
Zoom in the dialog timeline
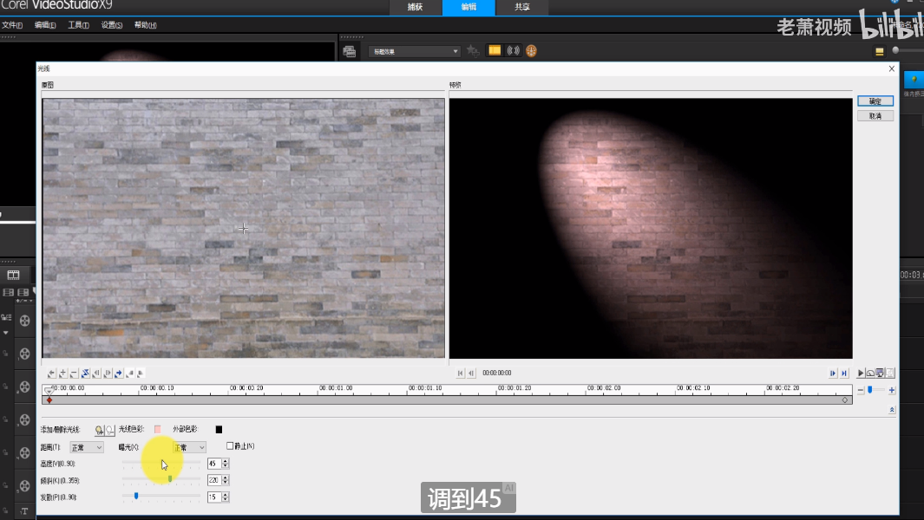pos(892,391)
